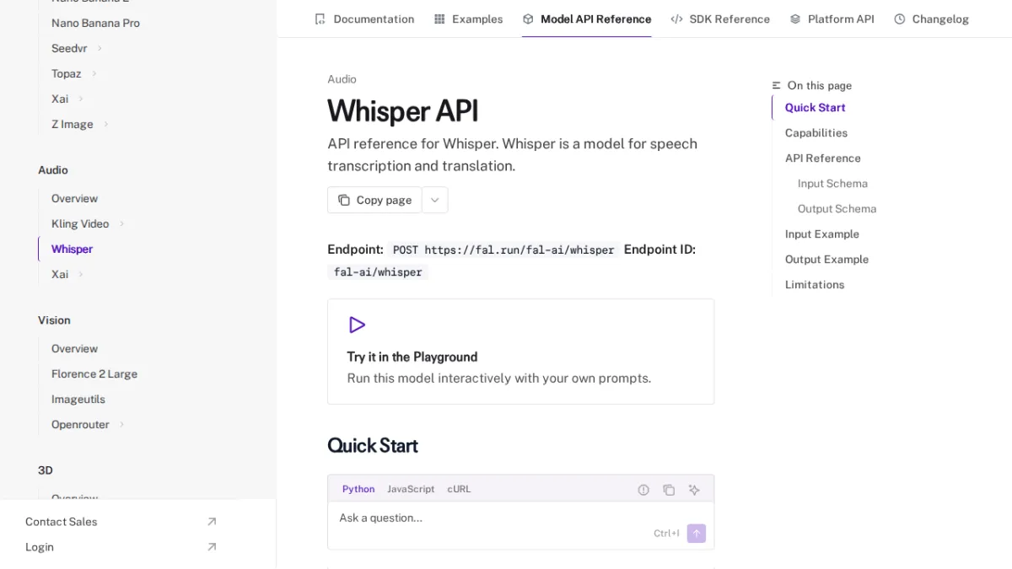Expand the Xai item above Z Image
Screen dimensions: 1012x569
(x=81, y=99)
